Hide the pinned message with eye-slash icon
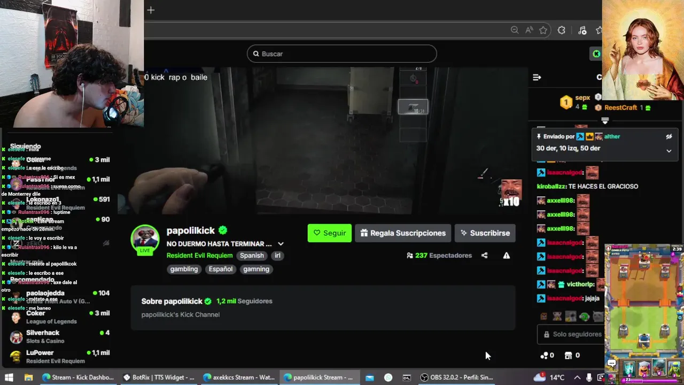 point(669,136)
